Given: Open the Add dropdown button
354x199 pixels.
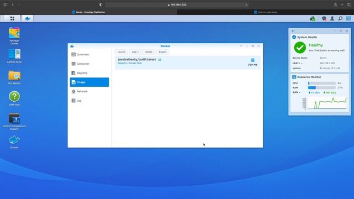Looking at the screenshot, I should click(x=136, y=52).
